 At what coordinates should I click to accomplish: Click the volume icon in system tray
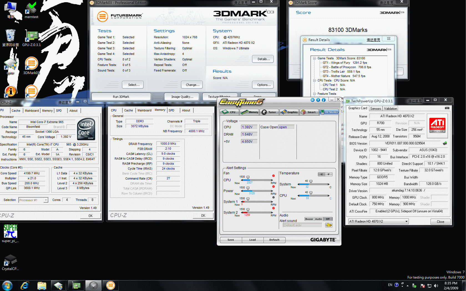[x=436, y=285]
